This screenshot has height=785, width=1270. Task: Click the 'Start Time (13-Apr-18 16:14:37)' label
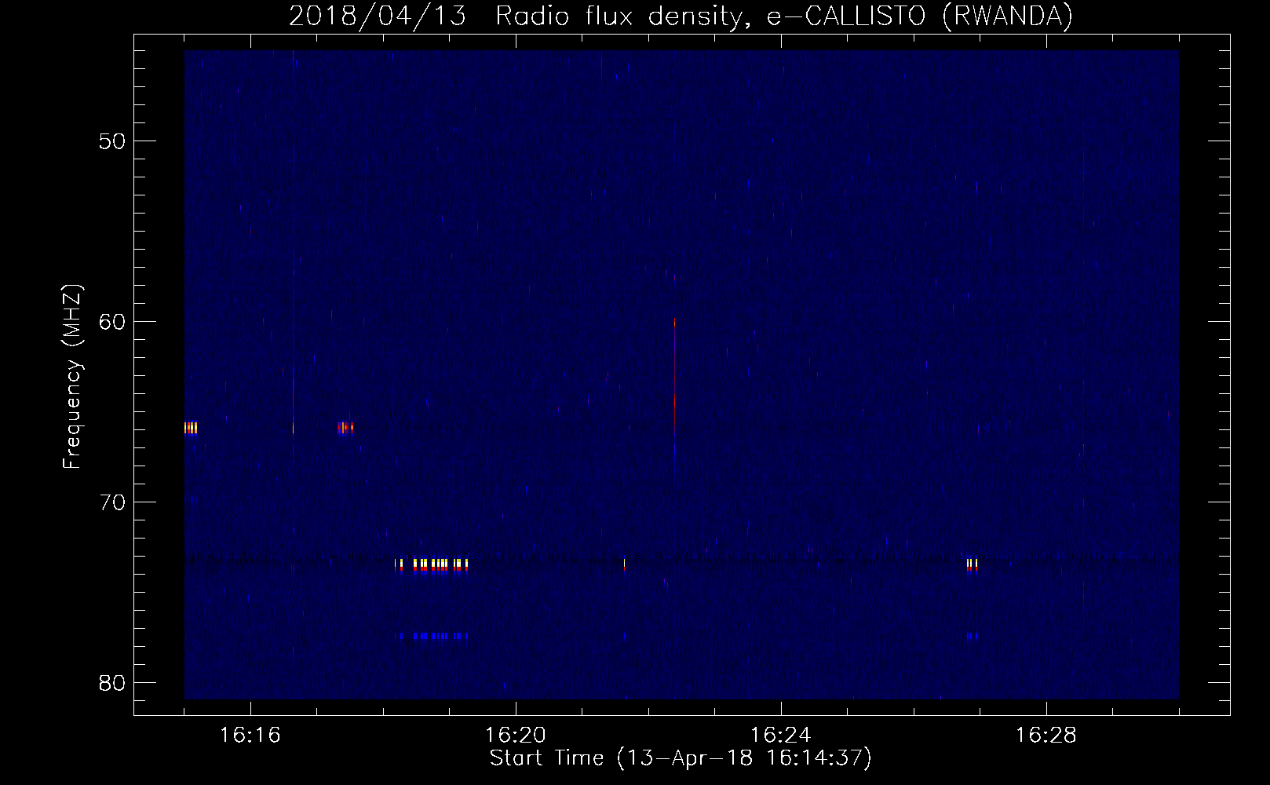681,758
